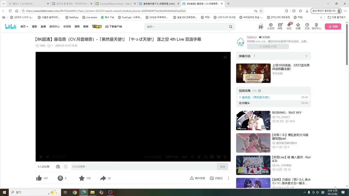Reload the page with browser refresh icon

point(10,11)
